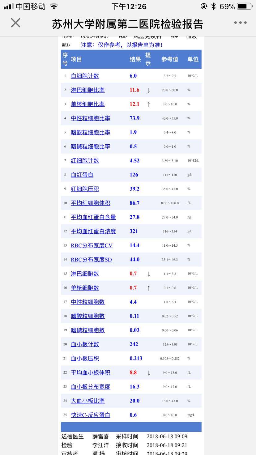Tap the 结果 column header
The height and width of the screenshot is (455, 256).
135,59
